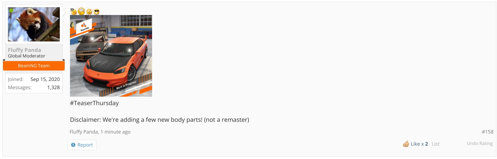This screenshot has width=497, height=159.
Task: Click the thumbs-up Like icon
Action: tap(406, 144)
